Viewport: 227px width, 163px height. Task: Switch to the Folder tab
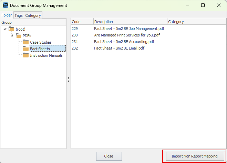(x=7, y=15)
